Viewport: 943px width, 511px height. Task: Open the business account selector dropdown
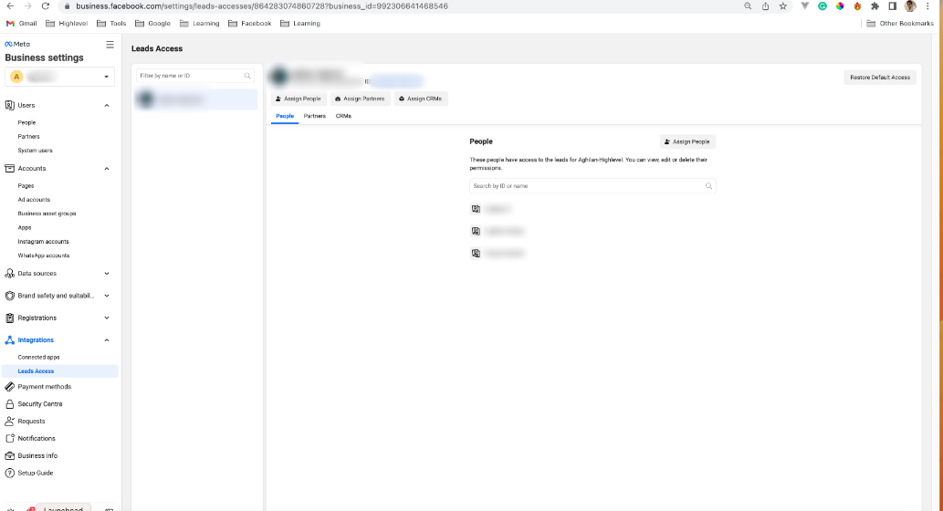pyautogui.click(x=59, y=77)
